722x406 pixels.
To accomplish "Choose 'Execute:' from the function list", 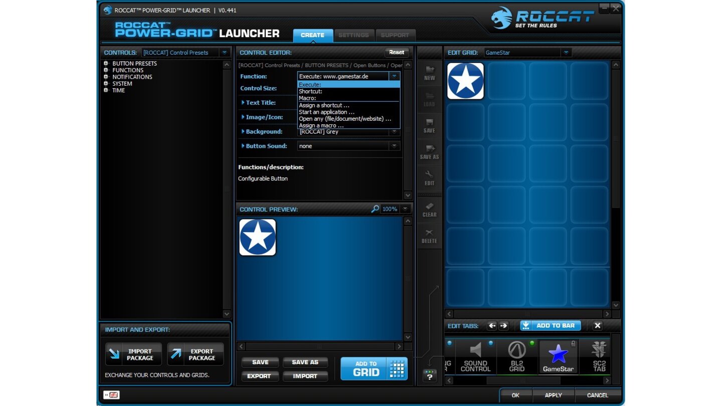I will [348, 85].
